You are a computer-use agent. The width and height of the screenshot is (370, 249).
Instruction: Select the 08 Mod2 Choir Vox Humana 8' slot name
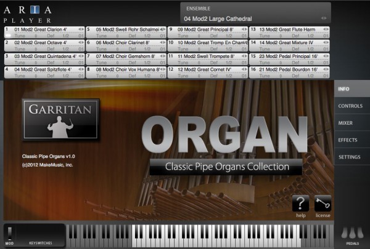coord(128,69)
